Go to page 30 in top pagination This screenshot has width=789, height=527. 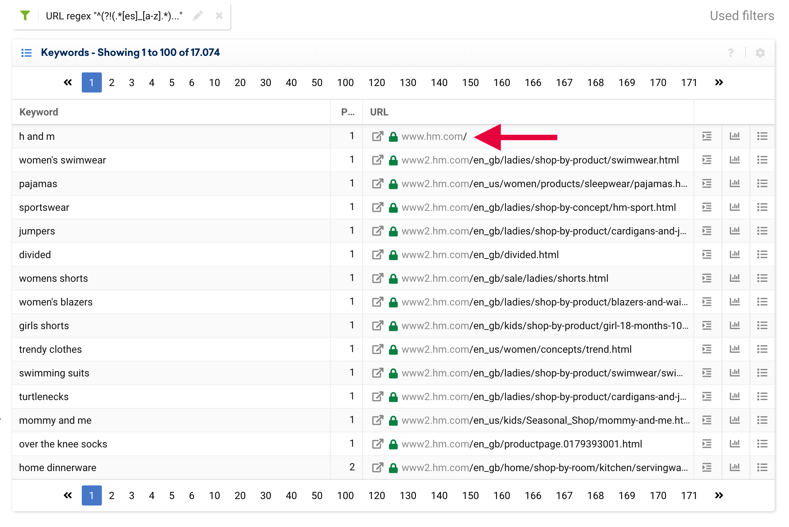click(x=266, y=83)
